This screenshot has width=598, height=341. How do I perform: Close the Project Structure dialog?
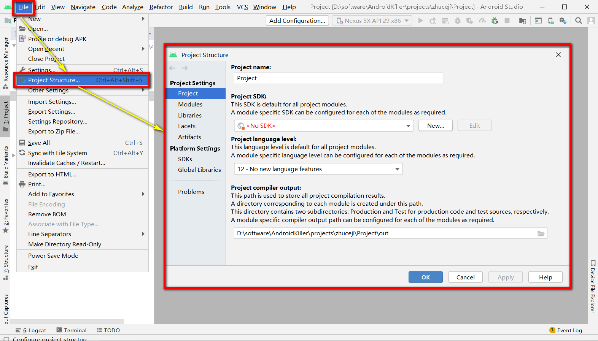pos(558,55)
